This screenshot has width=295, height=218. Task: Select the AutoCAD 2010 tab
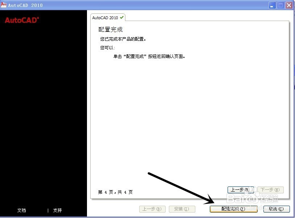click(x=108, y=18)
